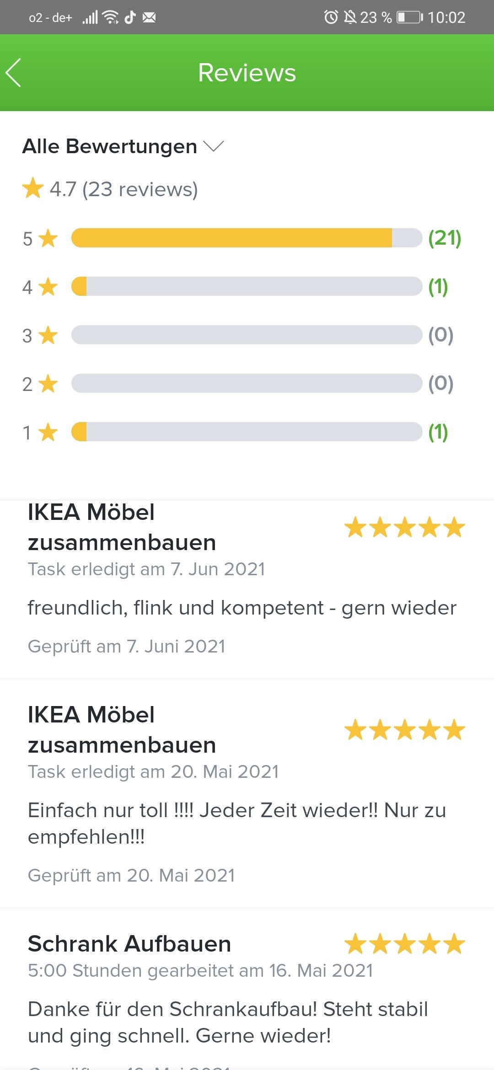Tap the 1-star rating bar
This screenshot has height=1070, width=494.
pos(247,432)
